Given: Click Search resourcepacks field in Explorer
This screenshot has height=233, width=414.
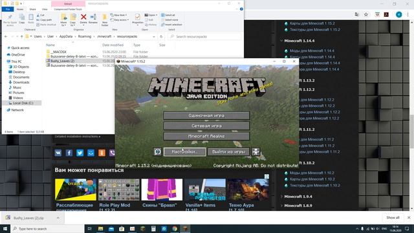Looking at the screenshot, I should [204, 36].
